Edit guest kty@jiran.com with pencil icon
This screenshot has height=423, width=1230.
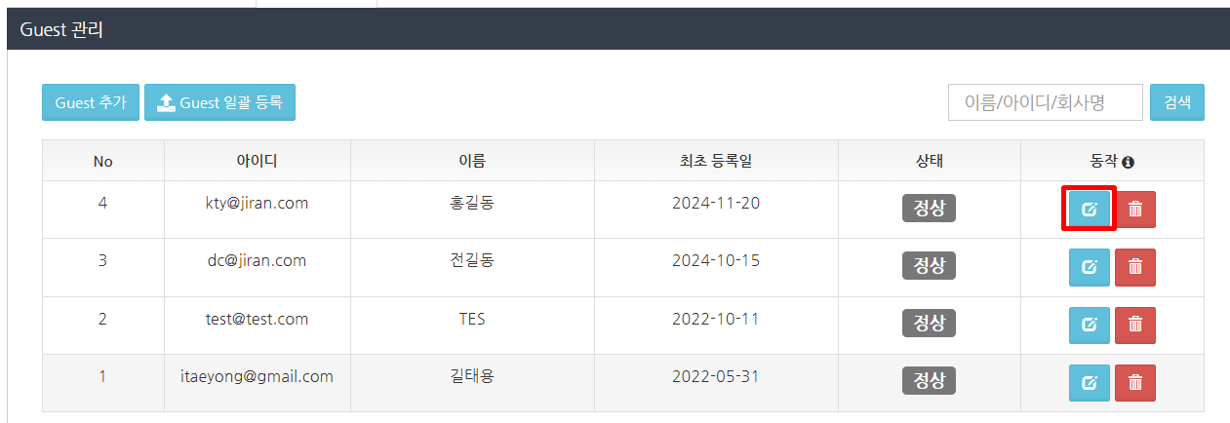click(x=1089, y=209)
